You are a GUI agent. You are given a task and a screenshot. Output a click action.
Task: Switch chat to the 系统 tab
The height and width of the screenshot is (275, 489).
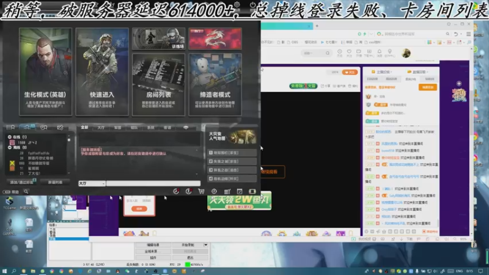pos(150,128)
